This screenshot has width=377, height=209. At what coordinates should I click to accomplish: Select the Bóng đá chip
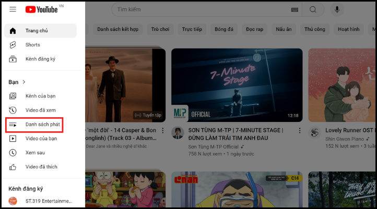pyautogui.click(x=224, y=29)
